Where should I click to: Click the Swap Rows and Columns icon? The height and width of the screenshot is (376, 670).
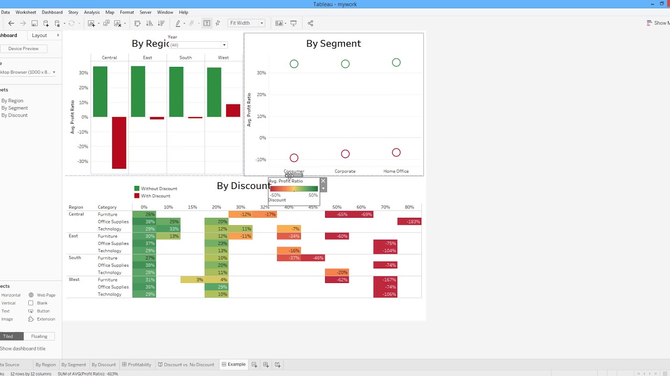point(138,23)
